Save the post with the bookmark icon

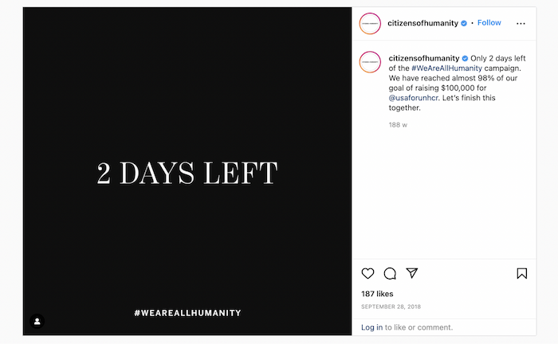pyautogui.click(x=521, y=273)
